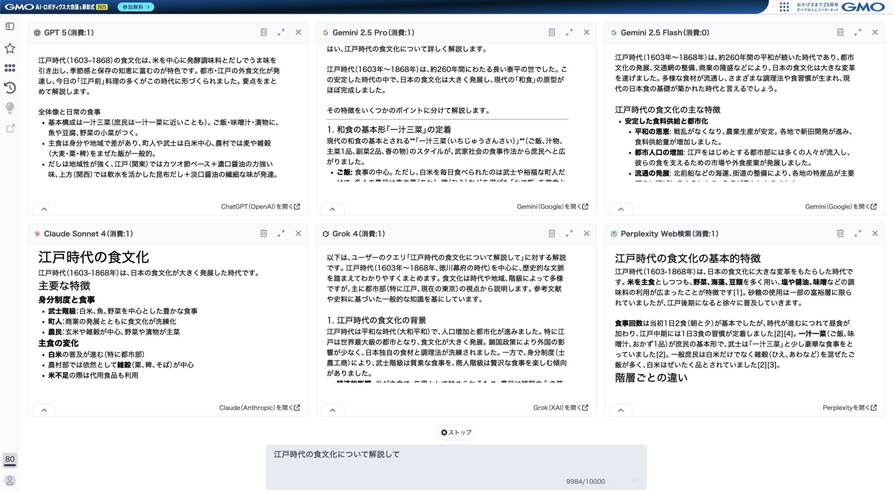This screenshot has height=492, width=893.
Task: Collapse the Gemini 2.5 Pro response chevron
Action: tap(333, 209)
